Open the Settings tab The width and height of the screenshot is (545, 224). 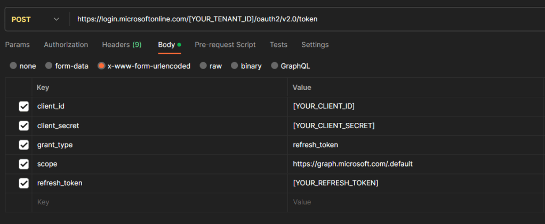point(315,45)
